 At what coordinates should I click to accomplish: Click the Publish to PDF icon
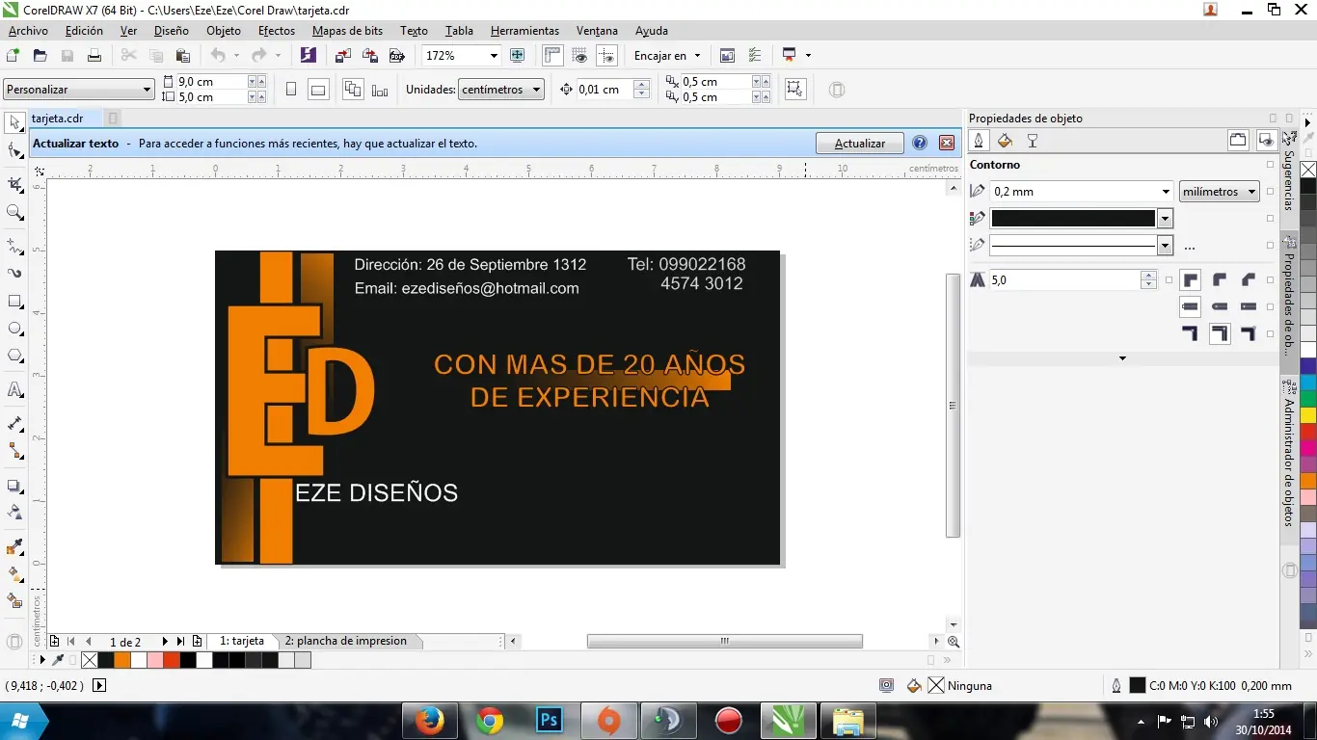pos(396,56)
